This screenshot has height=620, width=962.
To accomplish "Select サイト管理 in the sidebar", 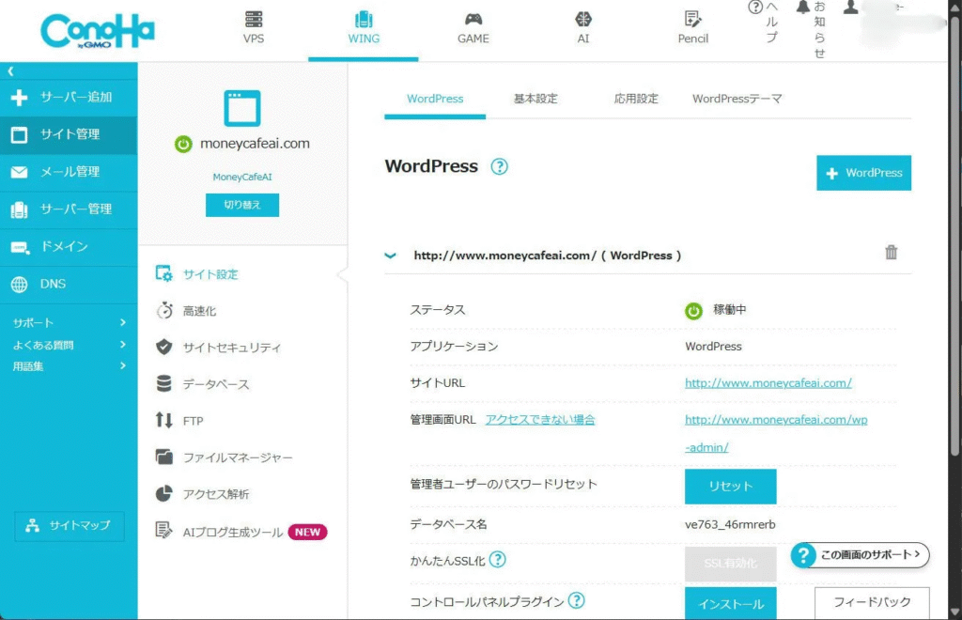I will point(69,134).
